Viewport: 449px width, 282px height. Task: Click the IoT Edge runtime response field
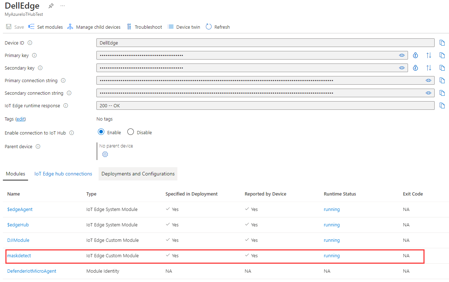266,105
